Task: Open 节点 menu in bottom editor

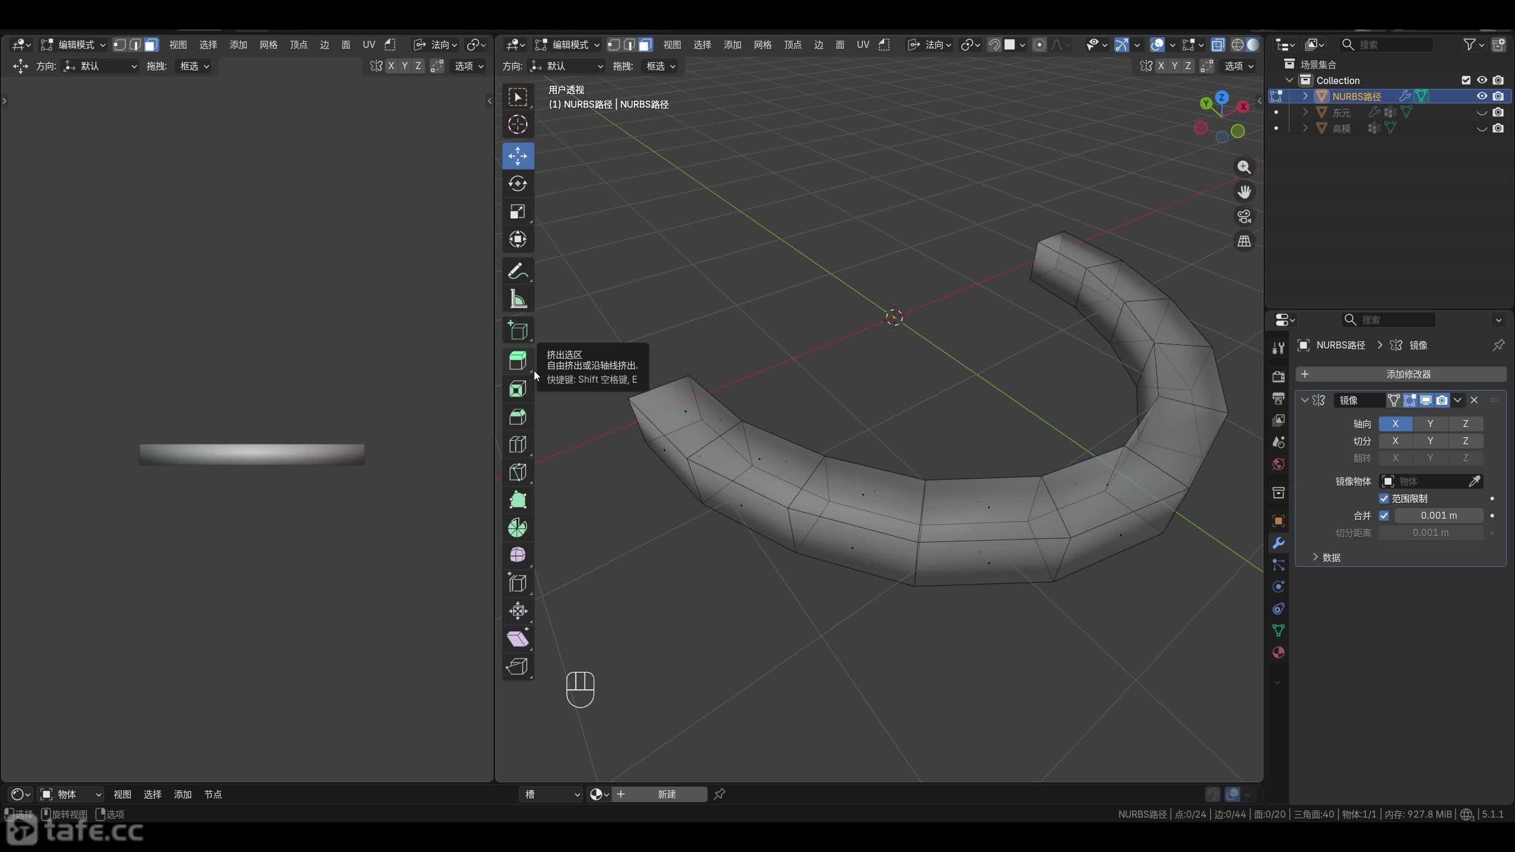Action: tap(212, 795)
